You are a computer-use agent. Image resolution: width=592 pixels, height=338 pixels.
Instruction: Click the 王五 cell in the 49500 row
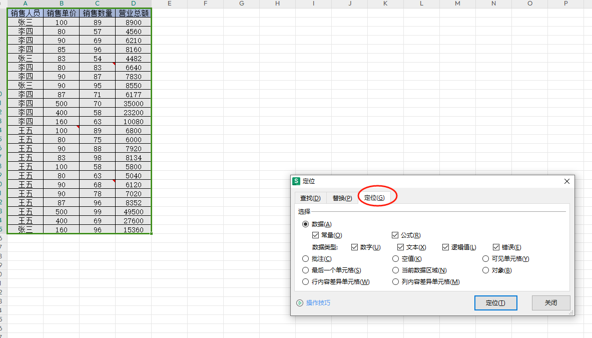tap(26, 212)
